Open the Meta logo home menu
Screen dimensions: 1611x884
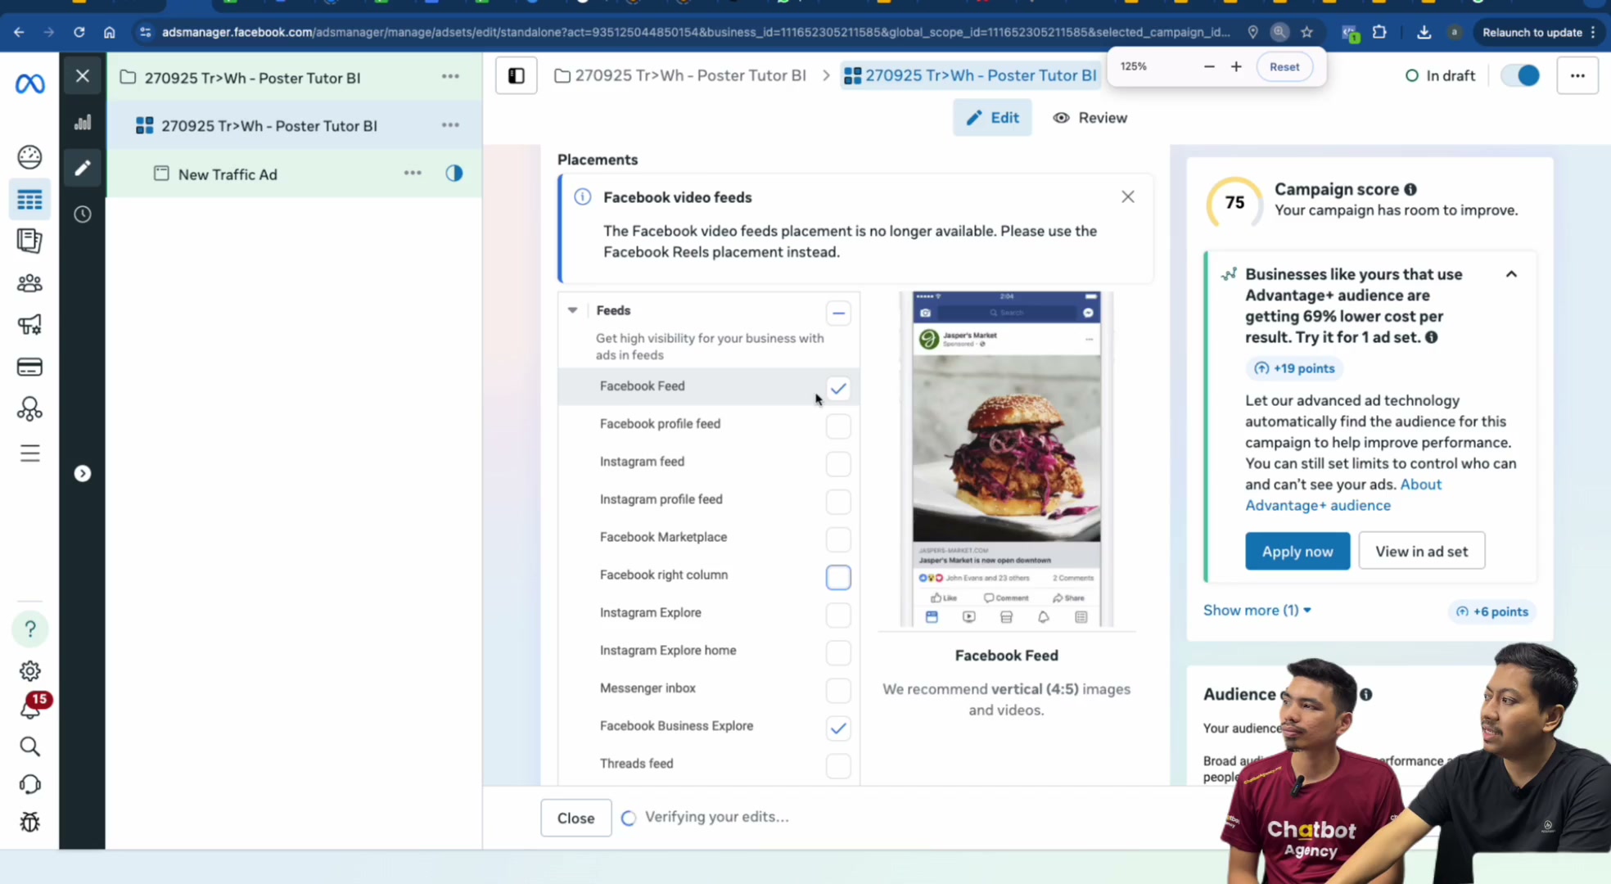click(x=30, y=83)
